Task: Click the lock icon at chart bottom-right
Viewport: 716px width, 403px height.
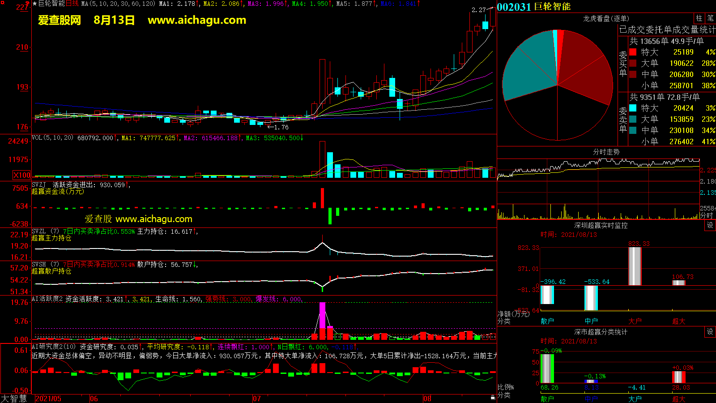Action: pyautogui.click(x=493, y=397)
